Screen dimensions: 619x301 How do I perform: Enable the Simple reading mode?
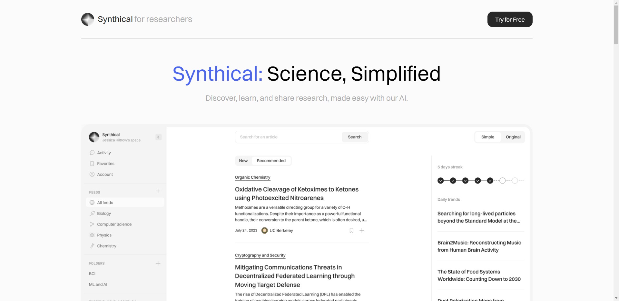click(x=488, y=137)
